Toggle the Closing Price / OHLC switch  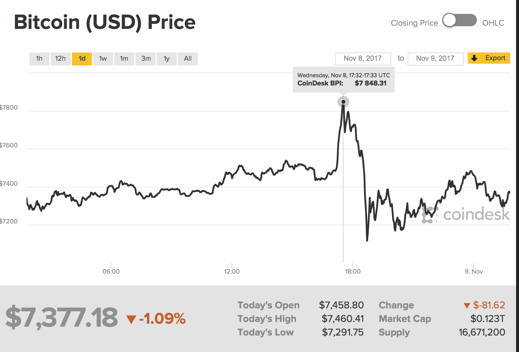tap(459, 21)
